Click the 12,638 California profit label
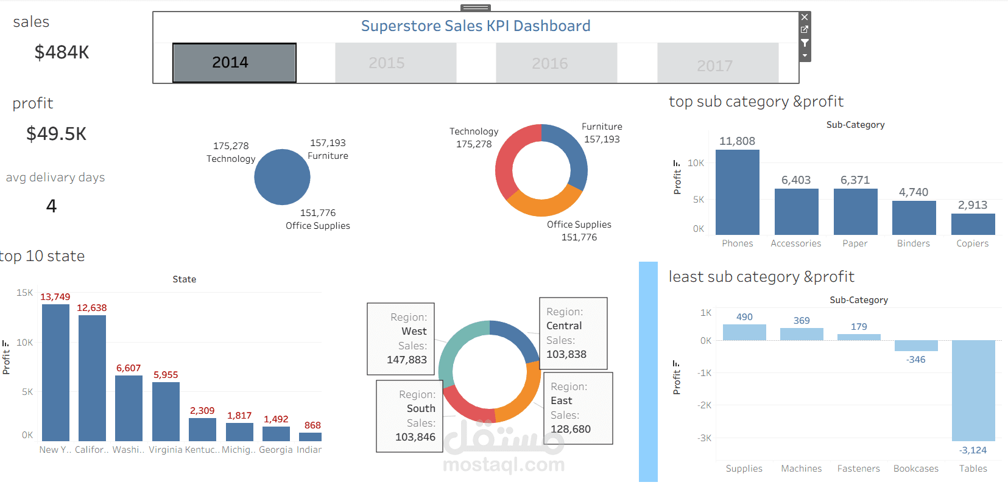Image resolution: width=1008 pixels, height=485 pixels. (91, 308)
